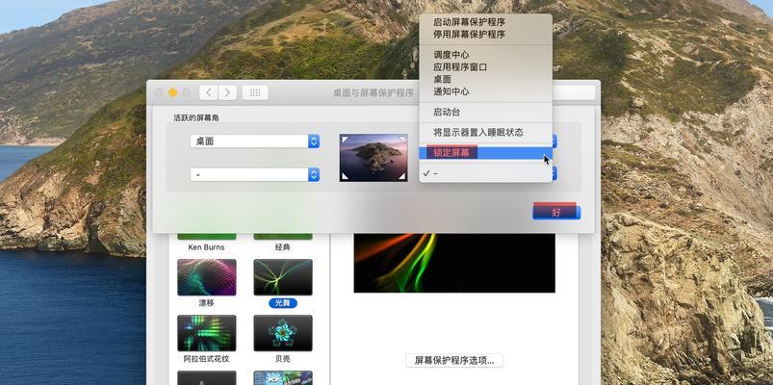This screenshot has height=385, width=773.
Task: Pick 通知中心 menu entry
Action: click(485, 91)
